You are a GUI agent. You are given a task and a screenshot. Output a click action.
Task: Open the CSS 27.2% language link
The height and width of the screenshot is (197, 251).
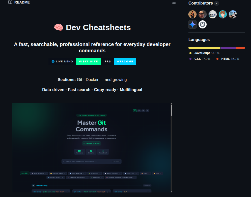(x=200, y=59)
